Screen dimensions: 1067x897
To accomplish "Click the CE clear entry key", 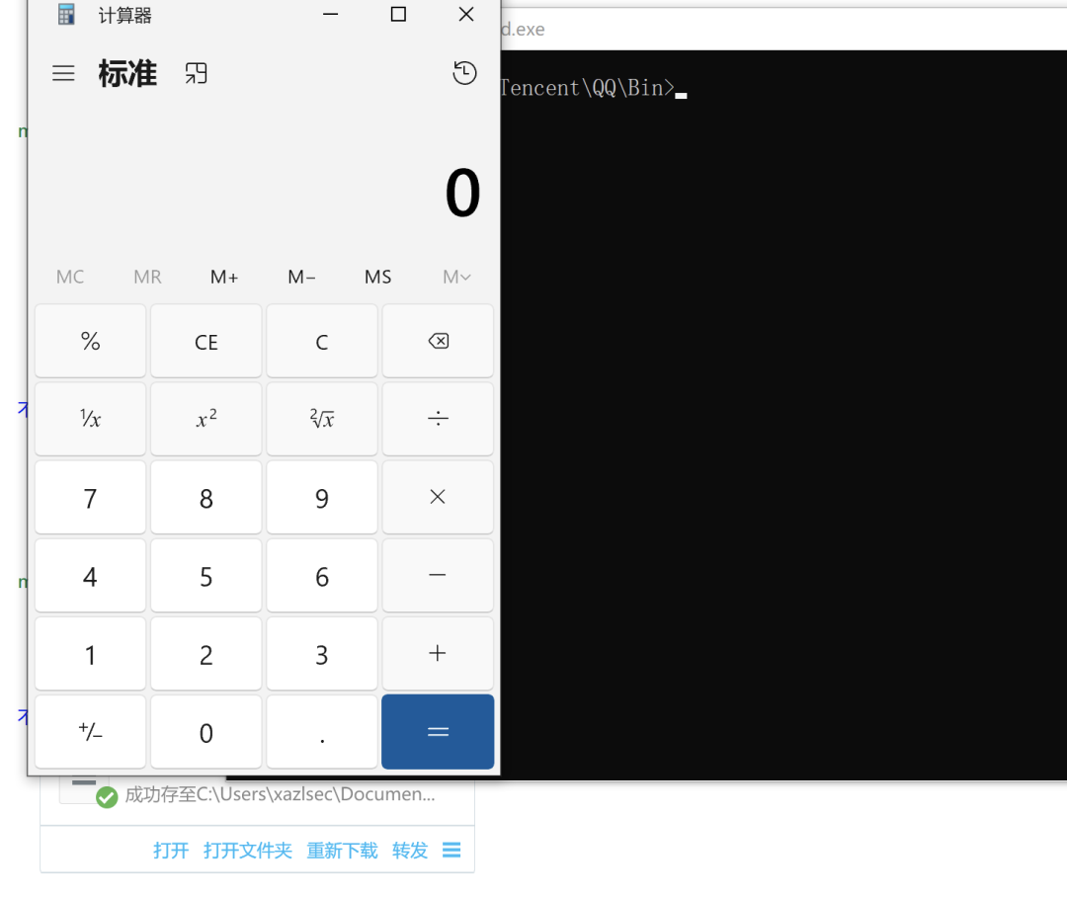I will [206, 341].
